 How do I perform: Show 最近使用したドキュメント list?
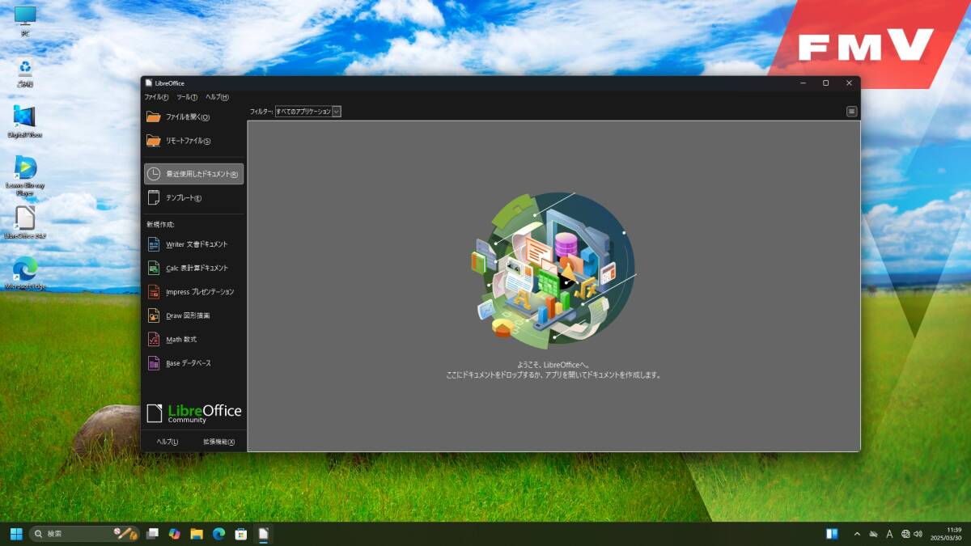193,174
